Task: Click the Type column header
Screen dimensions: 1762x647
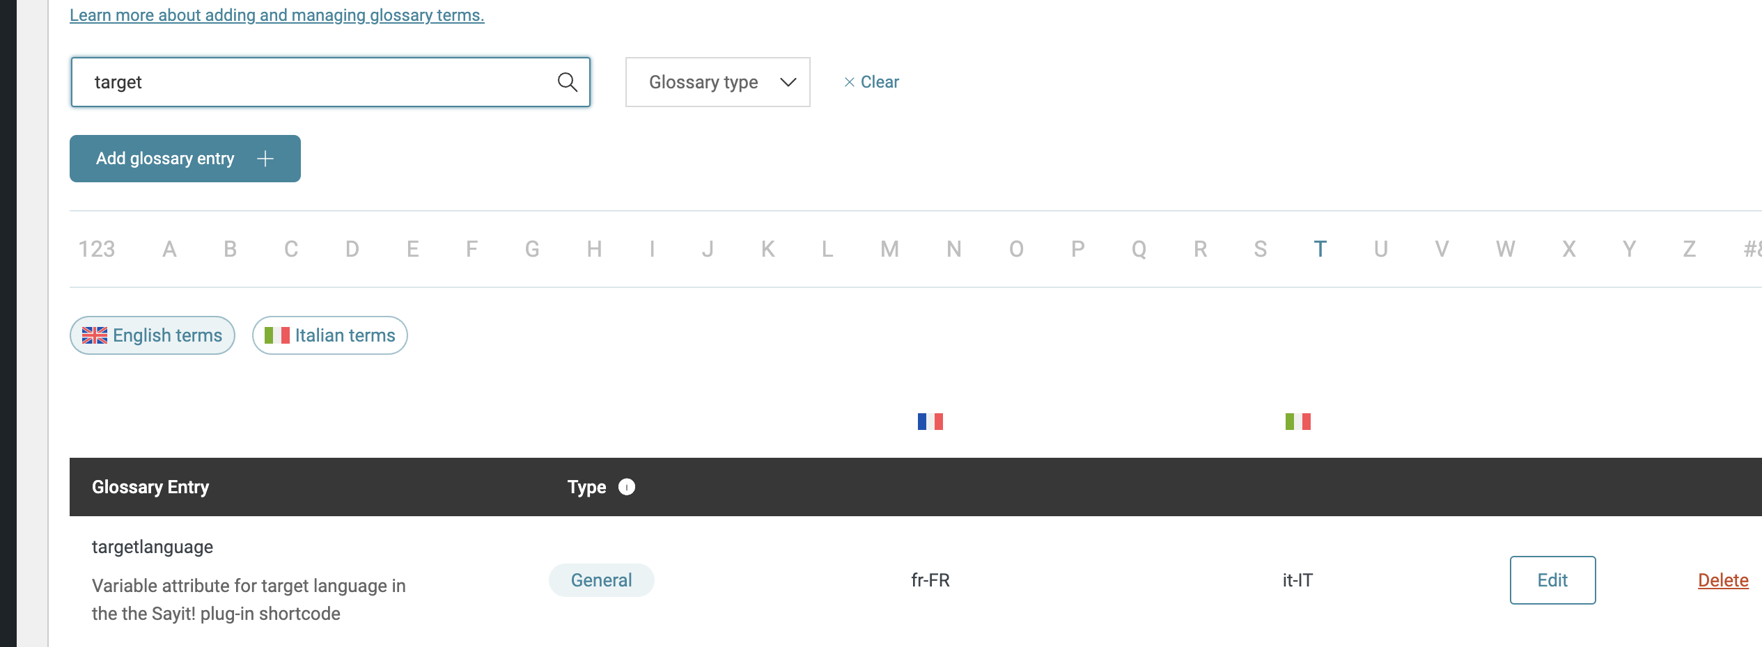Action: tap(587, 487)
